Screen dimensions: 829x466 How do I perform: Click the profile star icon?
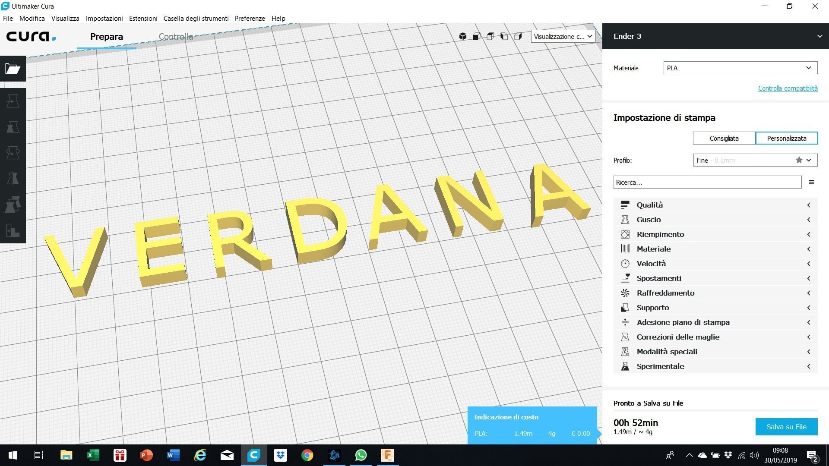799,160
